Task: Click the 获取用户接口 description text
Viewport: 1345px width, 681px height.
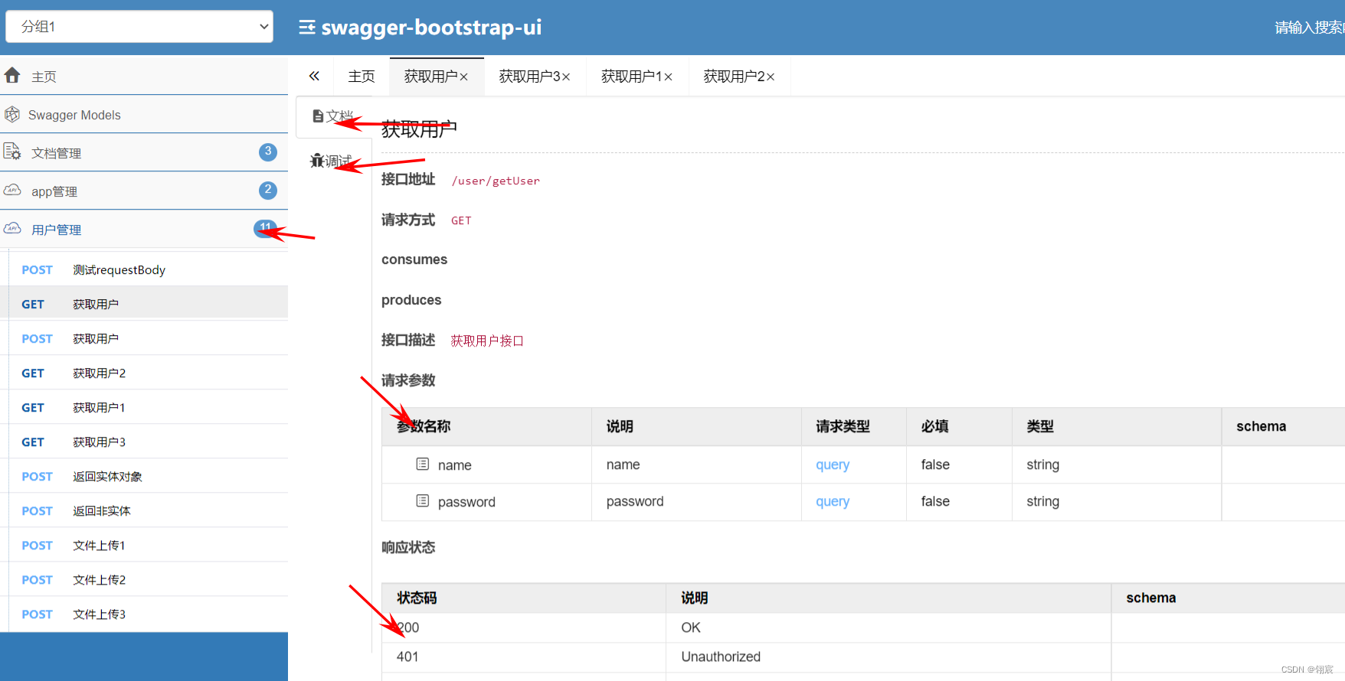Action: [x=487, y=340]
